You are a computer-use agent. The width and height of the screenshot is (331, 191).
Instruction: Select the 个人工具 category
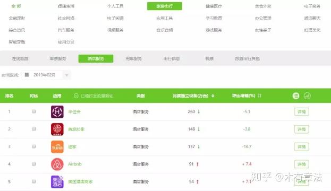click(115, 6)
